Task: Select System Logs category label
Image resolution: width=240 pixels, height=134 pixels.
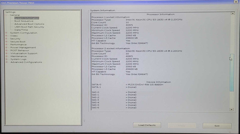Action: (18, 59)
